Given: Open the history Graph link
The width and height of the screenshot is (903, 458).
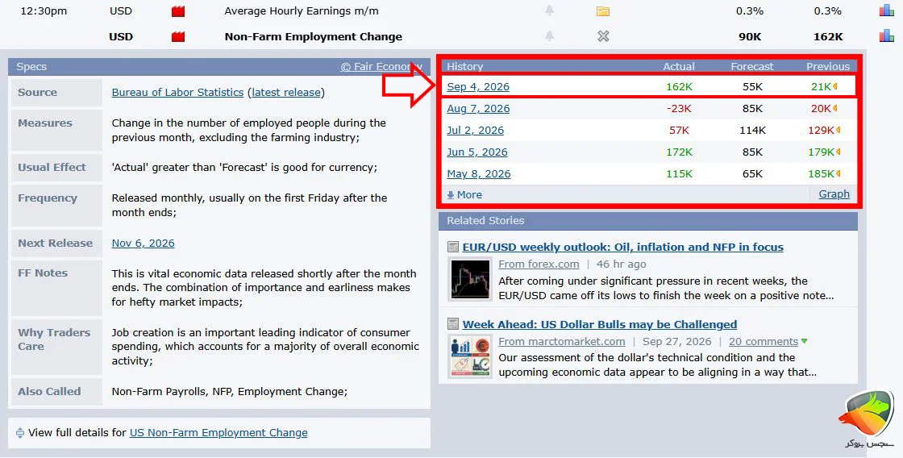Looking at the screenshot, I should pos(834,194).
